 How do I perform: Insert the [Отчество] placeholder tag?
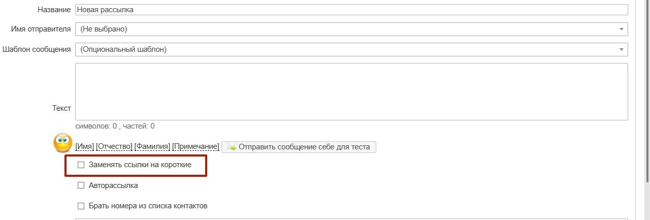coord(114,147)
